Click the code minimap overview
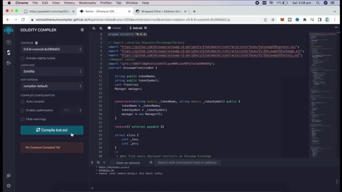This screenshot has height=192, width=342. 323,95
